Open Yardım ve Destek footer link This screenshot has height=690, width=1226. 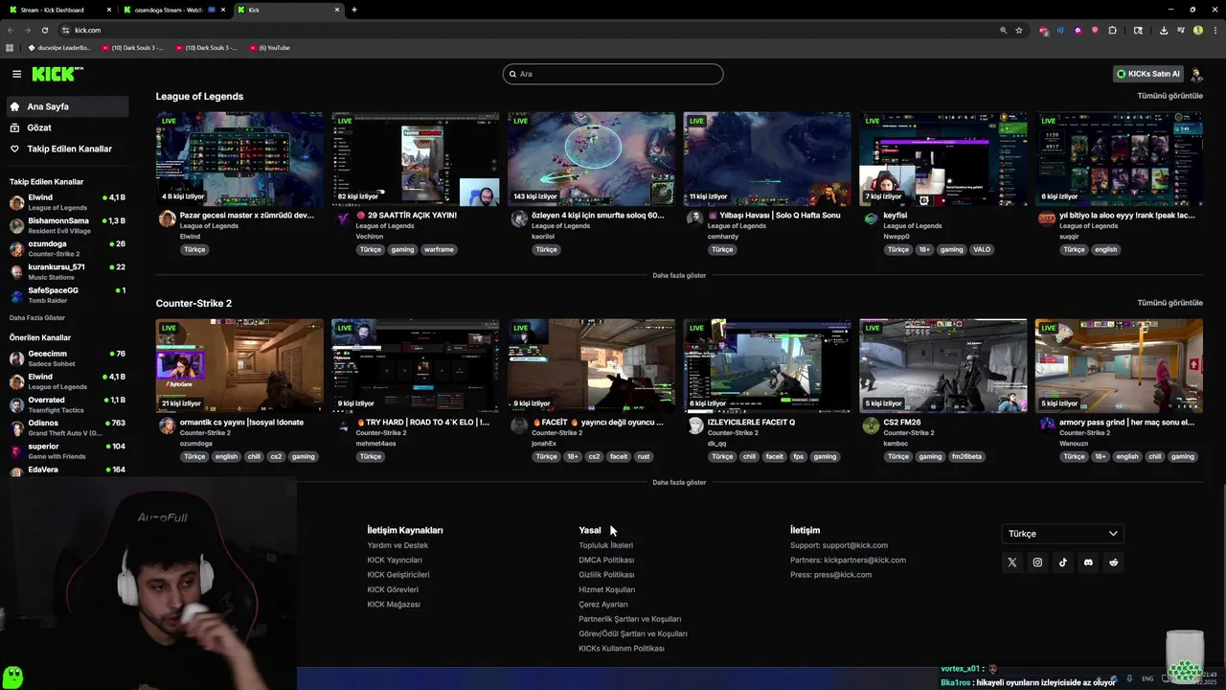397,545
